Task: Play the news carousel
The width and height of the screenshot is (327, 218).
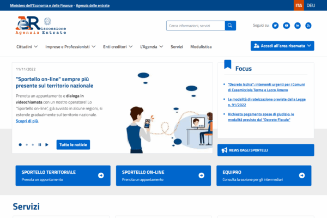Action: 47,145
